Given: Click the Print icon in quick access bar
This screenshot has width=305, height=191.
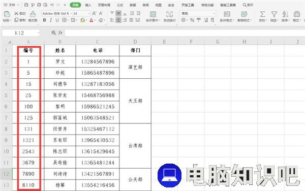Looking at the screenshot, I should click(x=39, y=5).
